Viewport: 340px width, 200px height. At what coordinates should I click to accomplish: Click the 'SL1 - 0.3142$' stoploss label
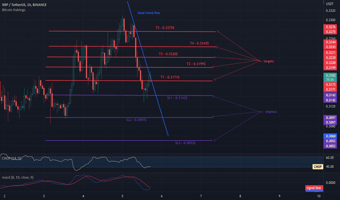tap(177, 98)
